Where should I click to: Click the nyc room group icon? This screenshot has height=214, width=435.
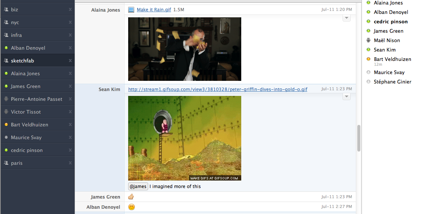[6, 22]
